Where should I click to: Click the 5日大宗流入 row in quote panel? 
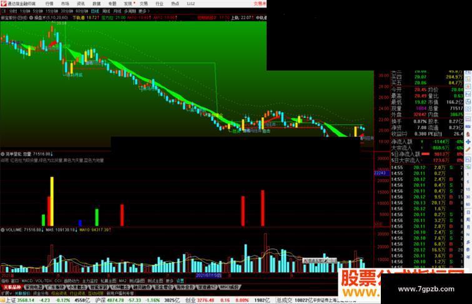click(427, 160)
